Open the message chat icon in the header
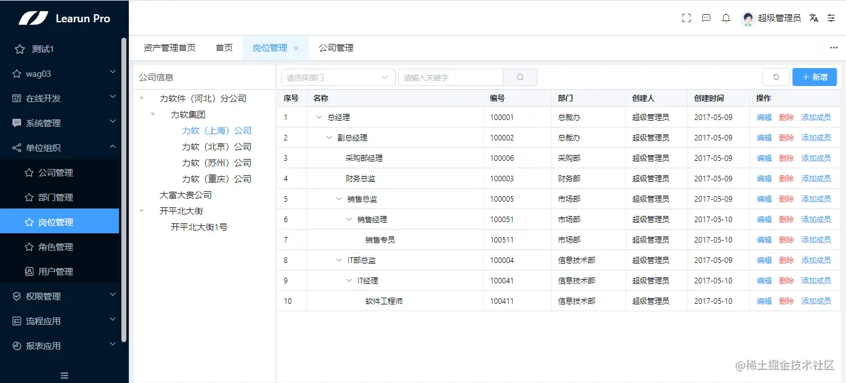Viewport: 846px width, 383px height. (706, 18)
